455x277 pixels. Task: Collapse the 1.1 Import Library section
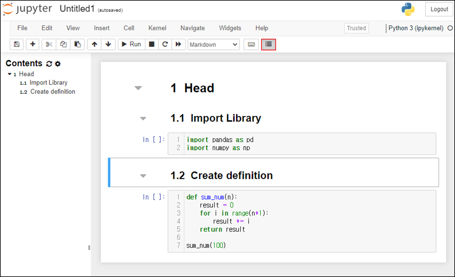(x=143, y=118)
